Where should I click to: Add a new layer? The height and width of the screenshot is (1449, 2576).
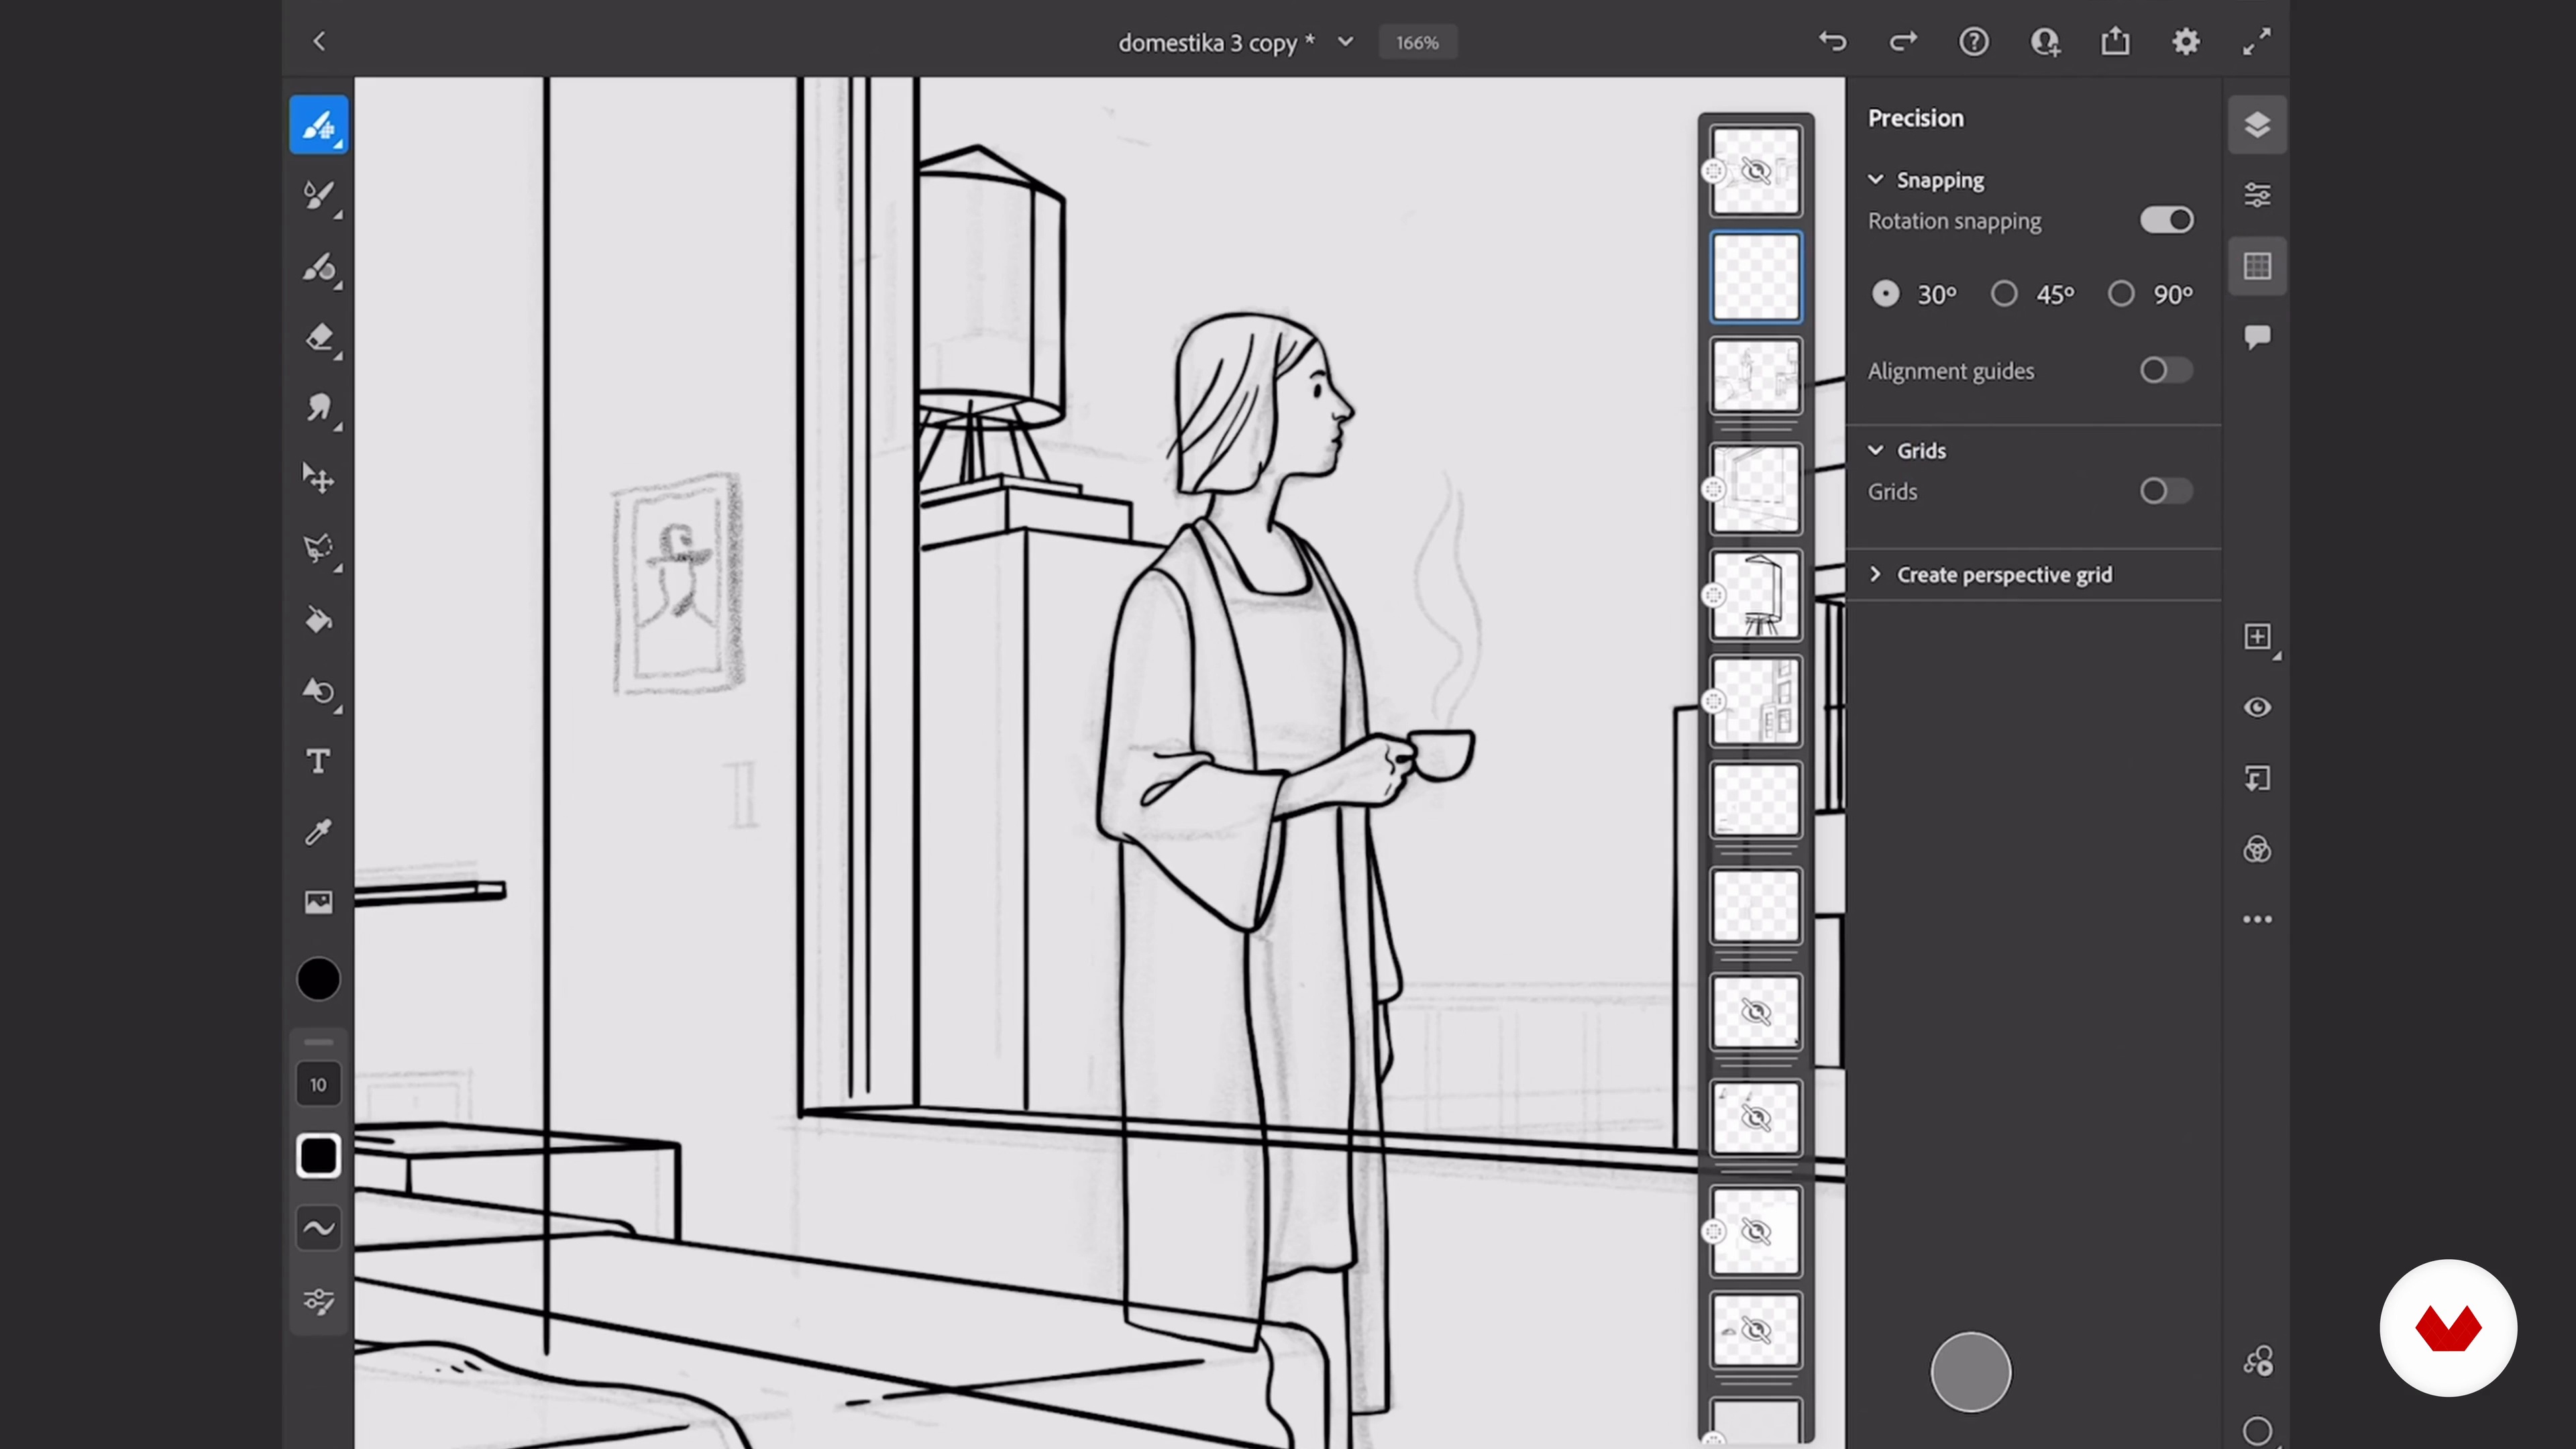2257,637
